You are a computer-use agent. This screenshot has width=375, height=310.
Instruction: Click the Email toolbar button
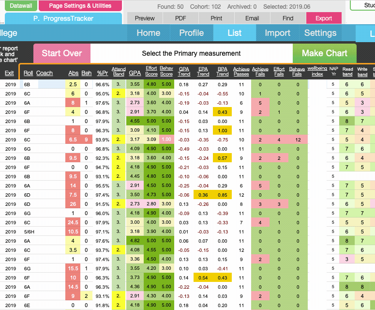click(x=252, y=18)
